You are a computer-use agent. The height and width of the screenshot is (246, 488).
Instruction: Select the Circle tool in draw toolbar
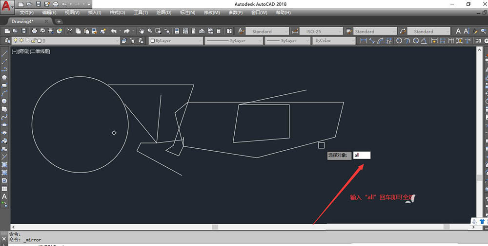[x=4, y=101]
